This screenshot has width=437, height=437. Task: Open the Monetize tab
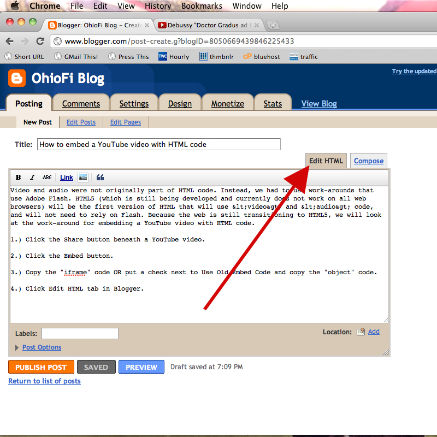pyautogui.click(x=228, y=104)
